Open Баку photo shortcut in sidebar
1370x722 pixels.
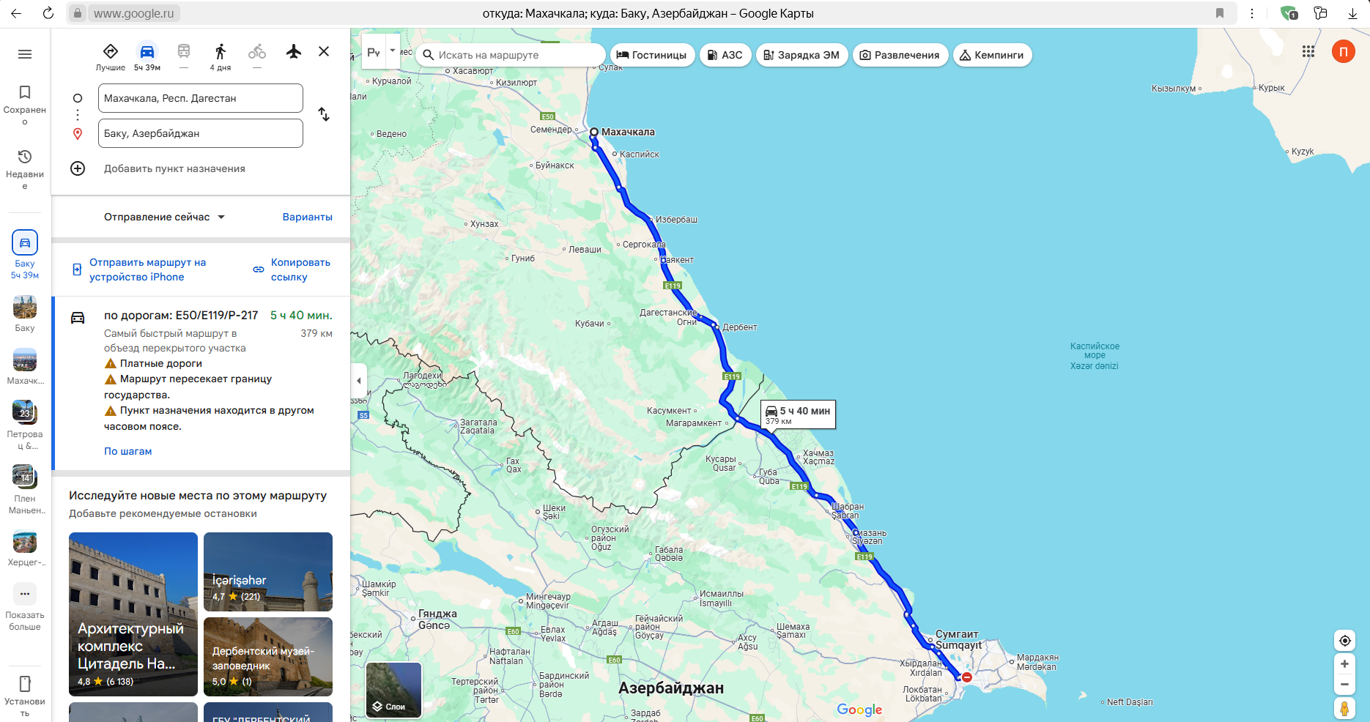coord(25,314)
